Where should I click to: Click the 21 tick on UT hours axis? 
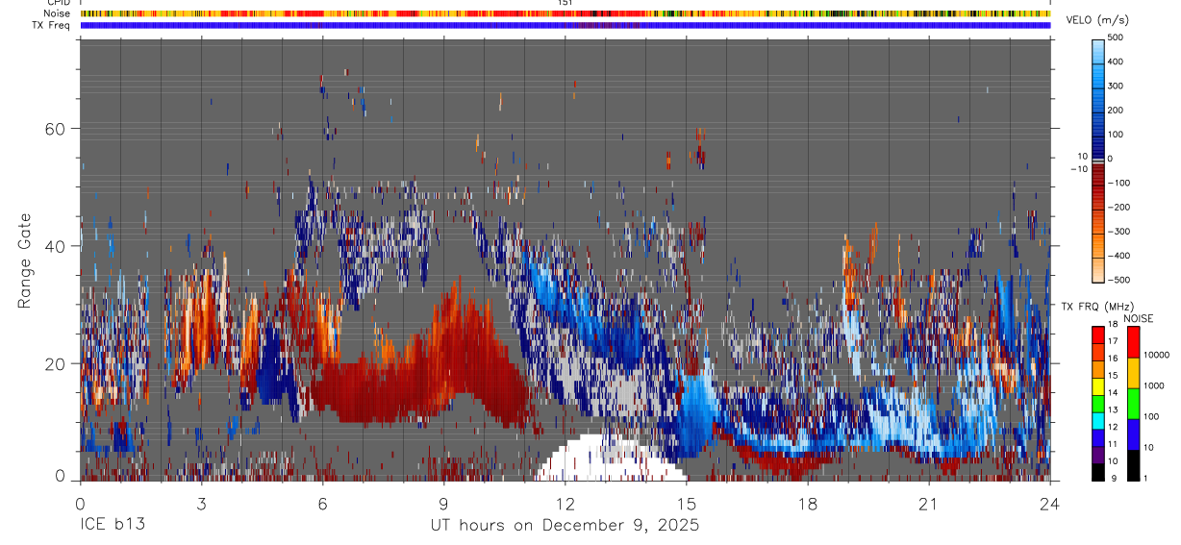[x=928, y=504]
